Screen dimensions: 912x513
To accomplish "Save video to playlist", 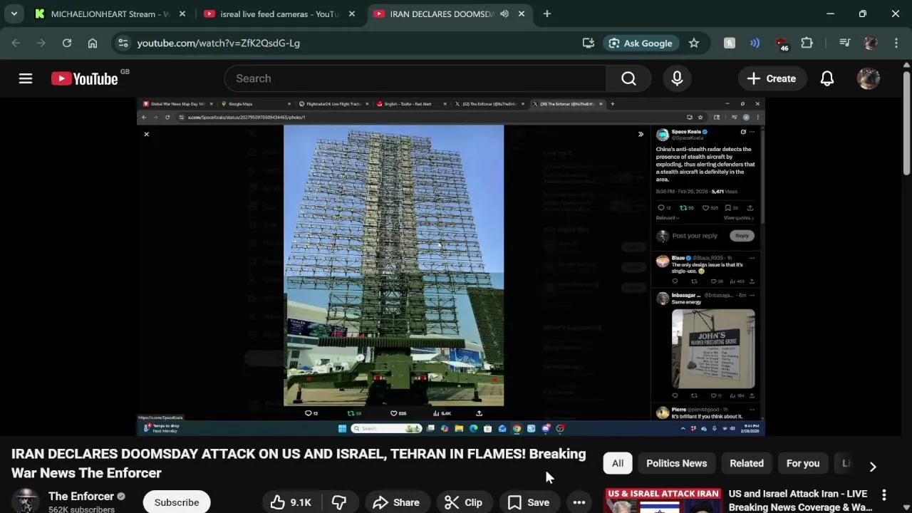I will point(529,502).
